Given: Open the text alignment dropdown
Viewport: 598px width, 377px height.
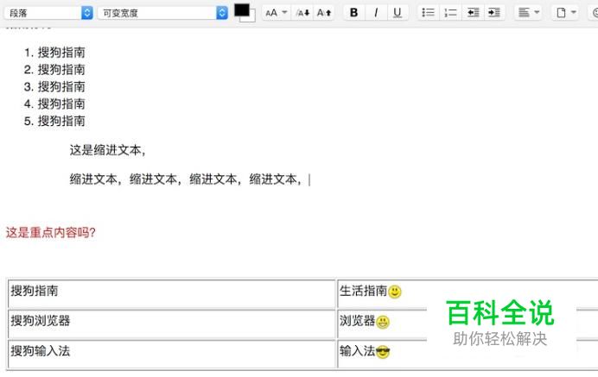Looking at the screenshot, I should coord(528,13).
